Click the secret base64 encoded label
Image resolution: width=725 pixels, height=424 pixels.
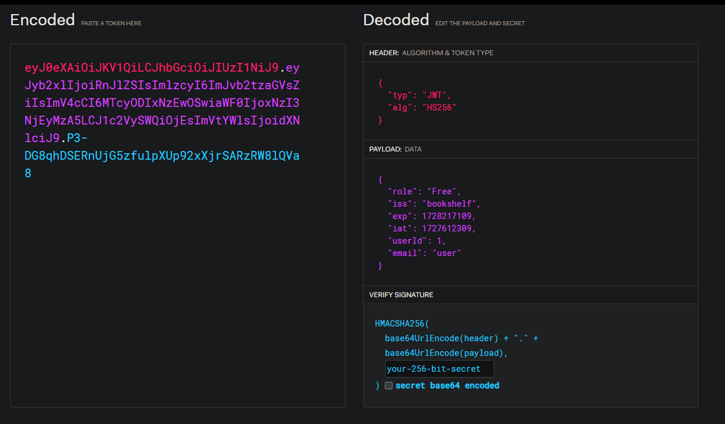[447, 386]
